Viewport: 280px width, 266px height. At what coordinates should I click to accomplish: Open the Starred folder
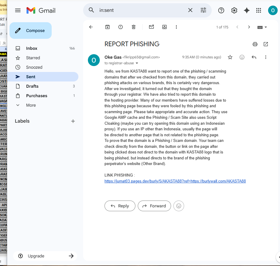coord(43,58)
